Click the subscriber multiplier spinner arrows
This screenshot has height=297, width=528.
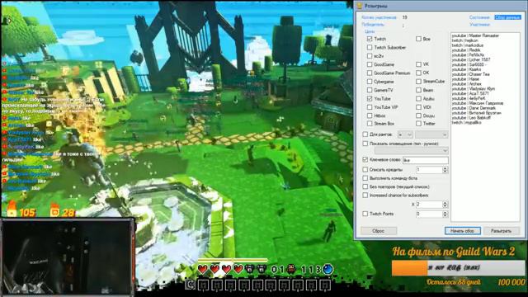(x=445, y=205)
